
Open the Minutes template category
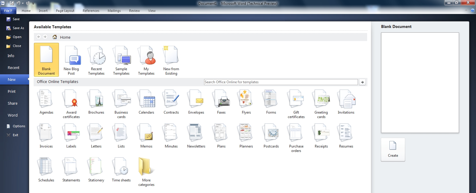click(x=171, y=136)
